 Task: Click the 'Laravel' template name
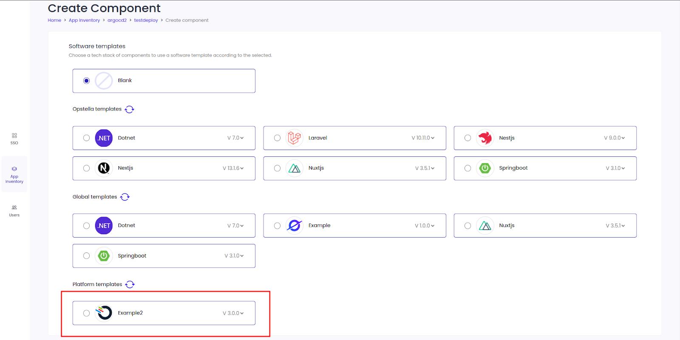317,138
